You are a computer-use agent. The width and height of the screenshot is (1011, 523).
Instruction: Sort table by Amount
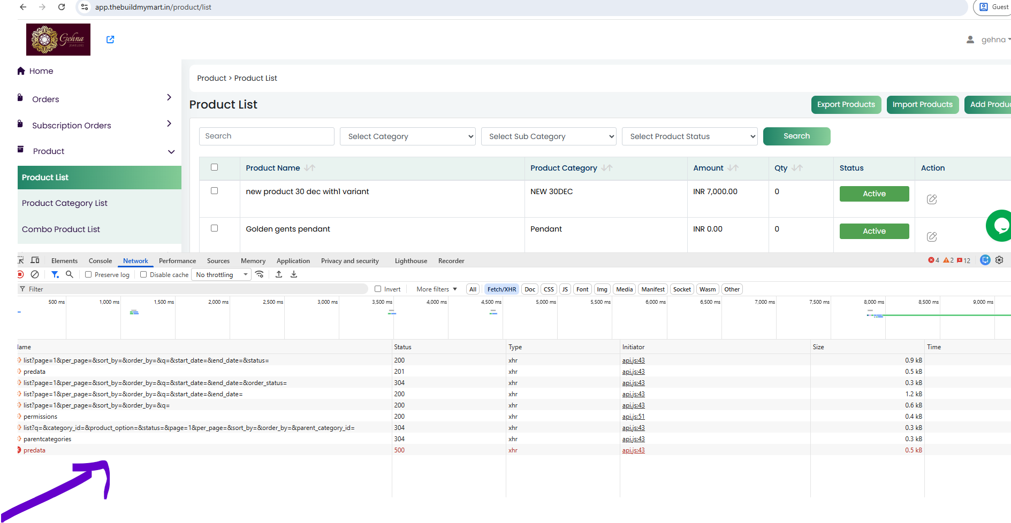733,168
